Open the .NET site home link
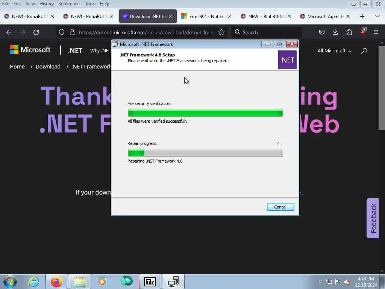385x289 pixels. pyautogui.click(x=75, y=51)
